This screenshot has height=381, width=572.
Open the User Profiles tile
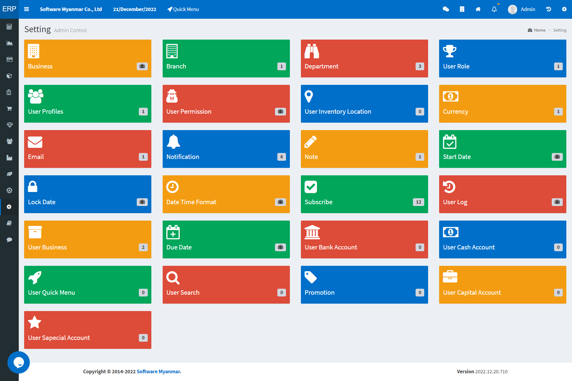click(88, 104)
